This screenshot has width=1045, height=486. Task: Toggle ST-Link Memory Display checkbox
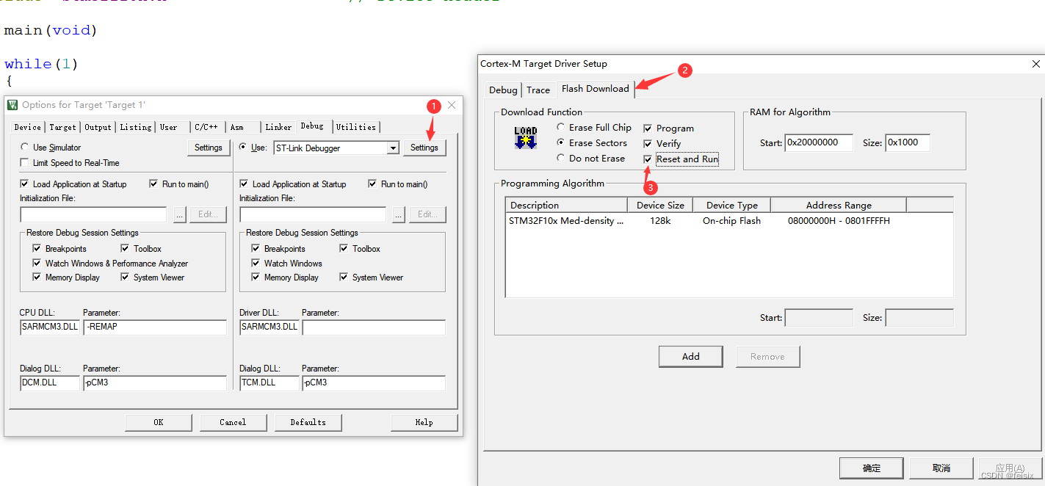[x=256, y=278]
